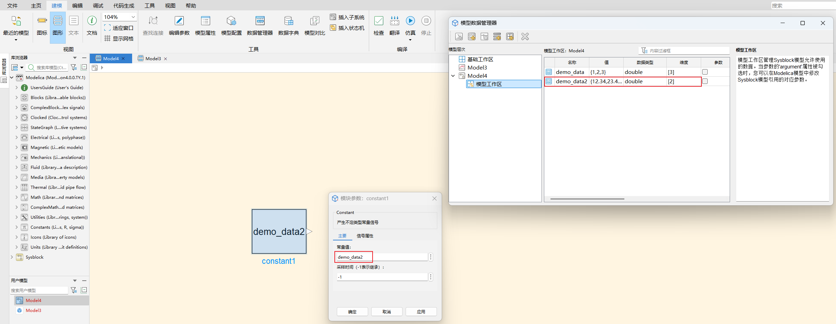The image size is (836, 324).
Task: Check the 参数 checkbox for demo_data2
Action: tap(705, 81)
